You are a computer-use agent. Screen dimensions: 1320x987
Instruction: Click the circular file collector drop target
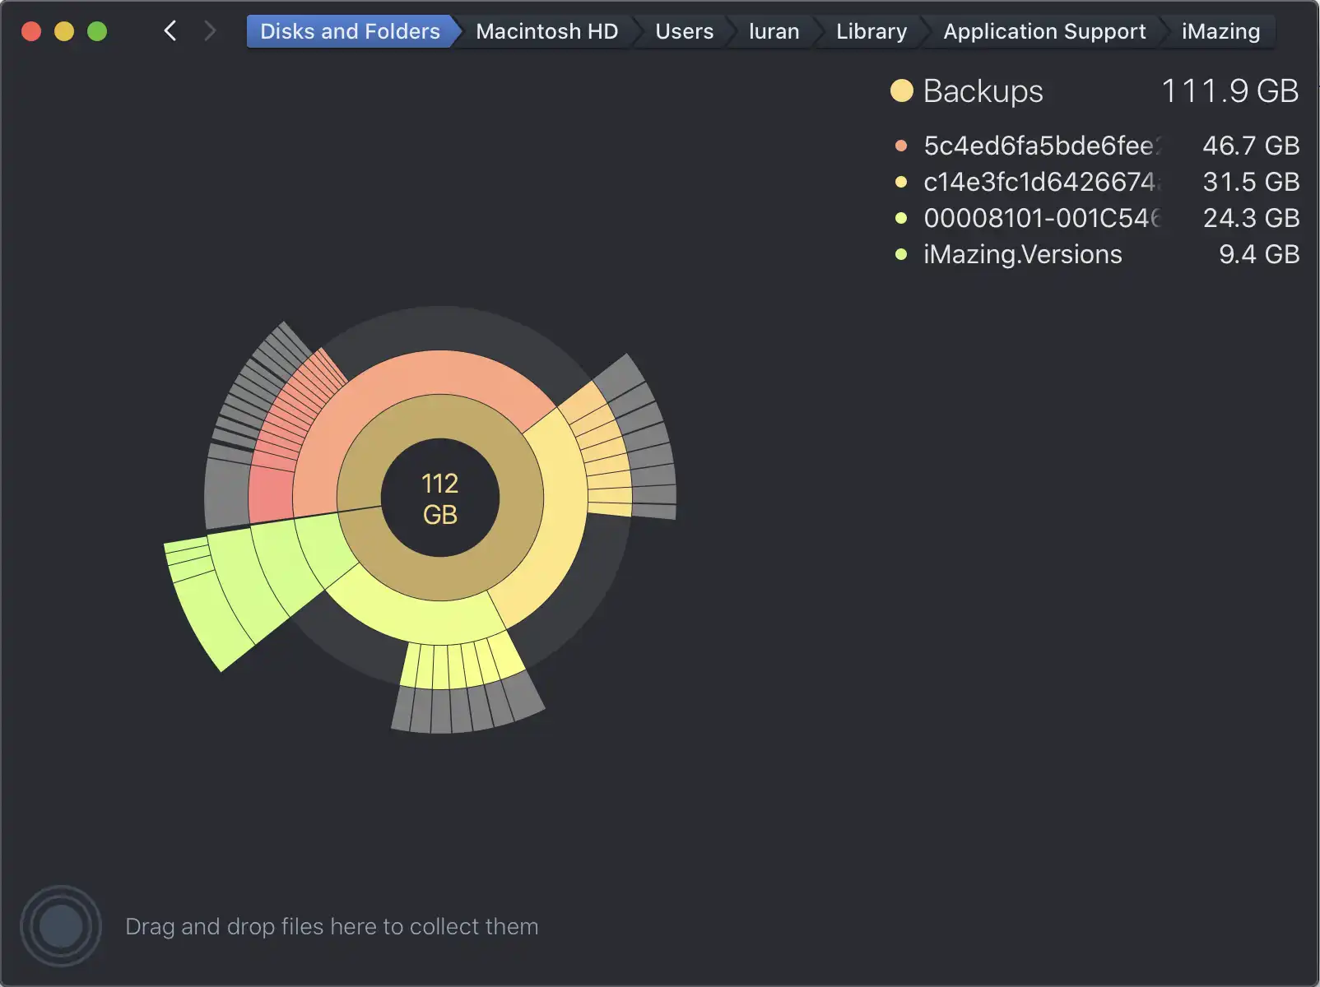click(61, 926)
